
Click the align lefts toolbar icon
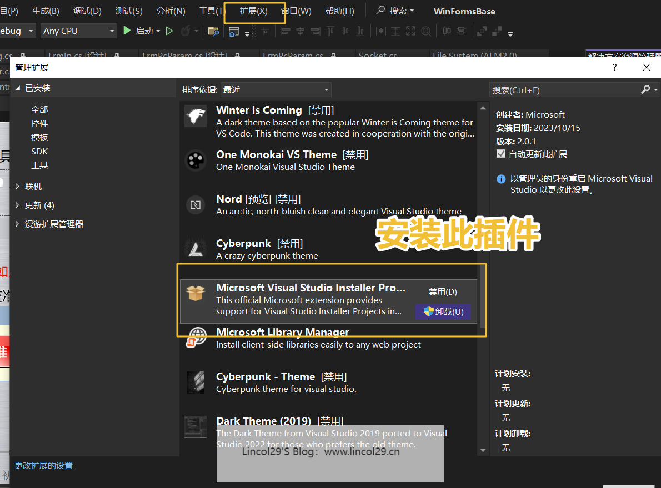(x=286, y=31)
